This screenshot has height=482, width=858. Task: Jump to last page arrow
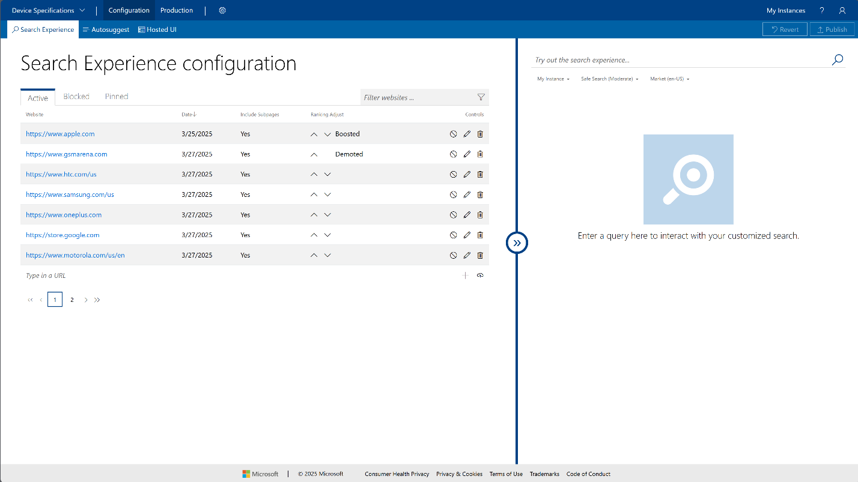tap(97, 300)
